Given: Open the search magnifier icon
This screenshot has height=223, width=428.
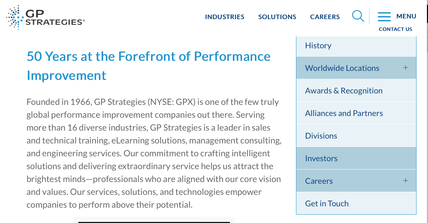Looking at the screenshot, I should click(x=358, y=16).
